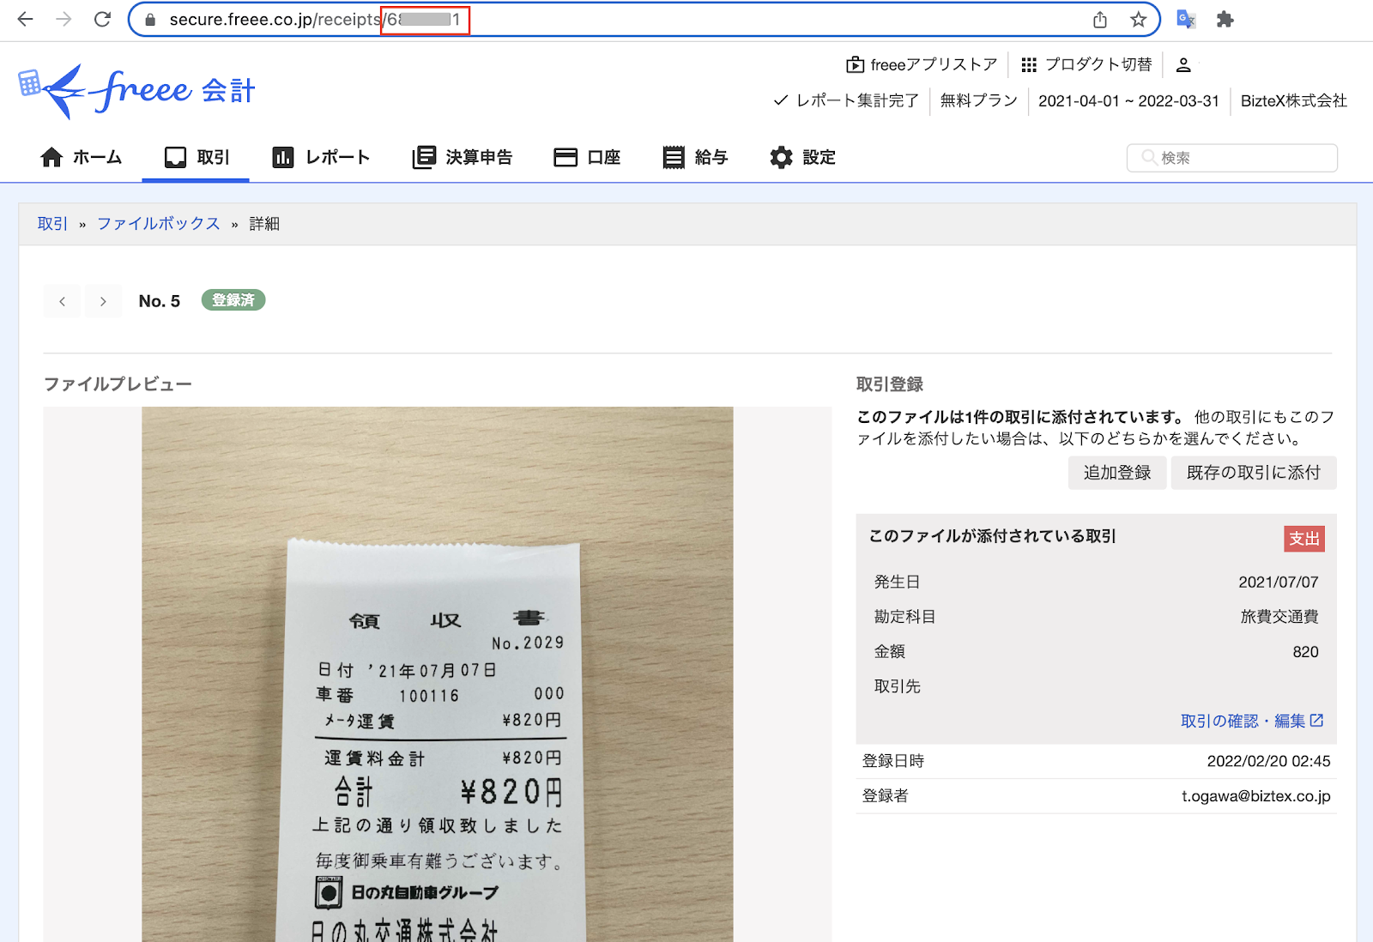Viewport: 1373px width, 942px height.
Task: Click the 検索 search field
Action: coord(1232,158)
